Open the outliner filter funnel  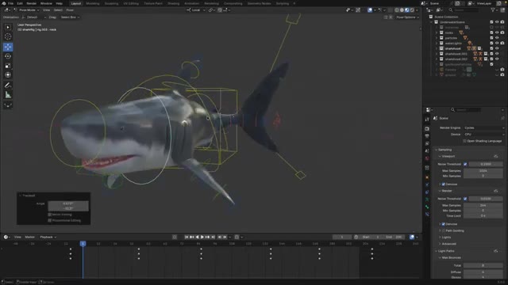[x=493, y=10]
